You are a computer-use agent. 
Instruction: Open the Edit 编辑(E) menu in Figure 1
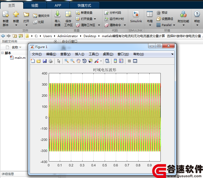(51, 54)
